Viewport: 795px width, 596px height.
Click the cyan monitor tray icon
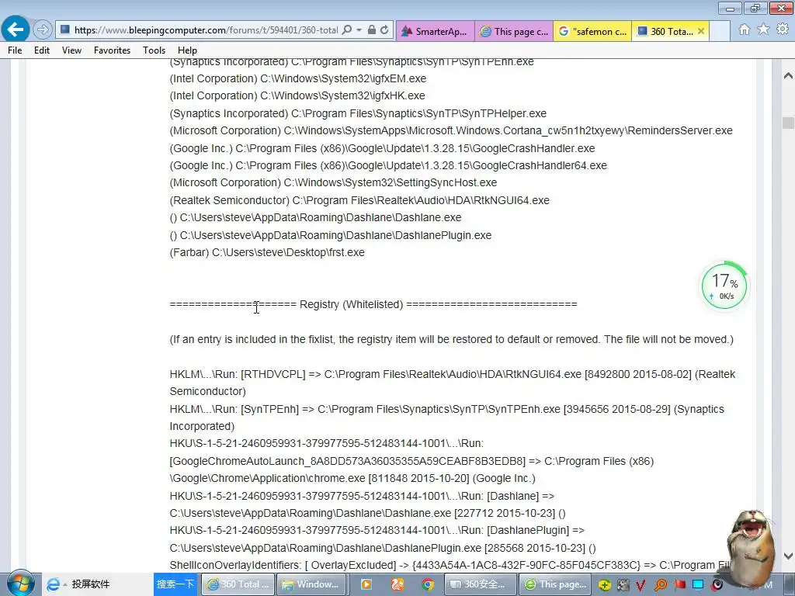tap(698, 585)
